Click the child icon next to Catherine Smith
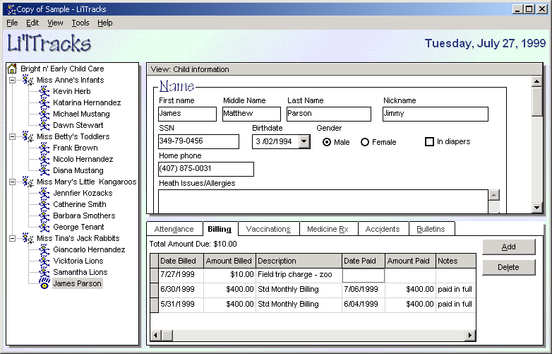552x354 pixels. point(44,204)
